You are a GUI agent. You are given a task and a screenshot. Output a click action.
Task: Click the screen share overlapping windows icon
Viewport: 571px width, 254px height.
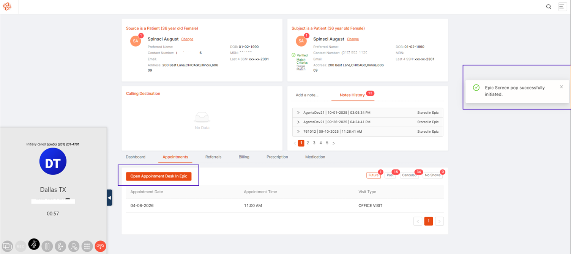click(x=7, y=246)
